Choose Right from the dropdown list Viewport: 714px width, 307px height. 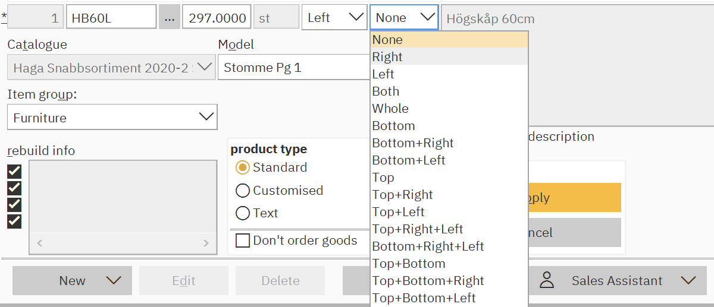(388, 57)
